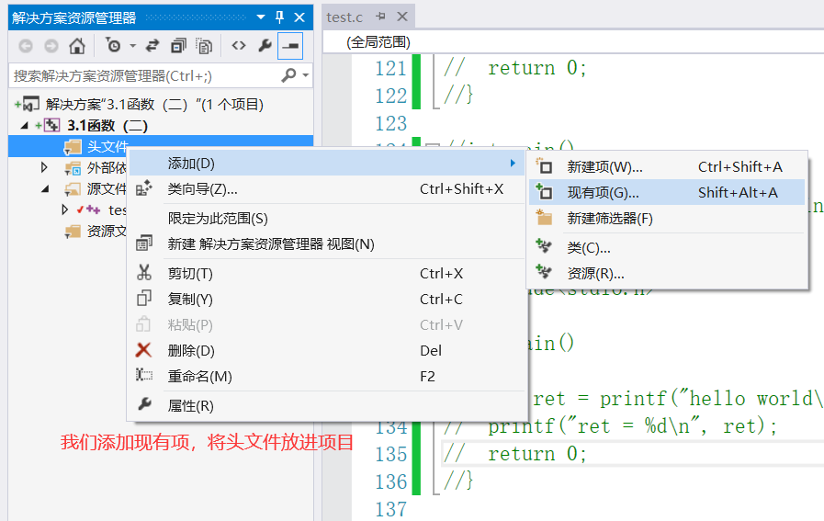Image resolution: width=824 pixels, height=521 pixels.
Task: Click the Sync with Active Document icon
Action: tap(152, 46)
